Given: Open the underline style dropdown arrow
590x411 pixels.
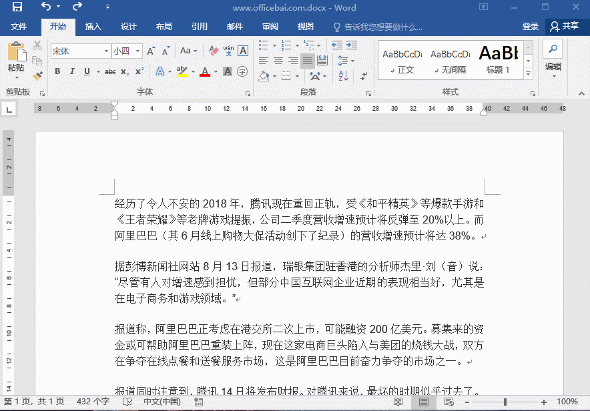Looking at the screenshot, I should click(x=98, y=71).
